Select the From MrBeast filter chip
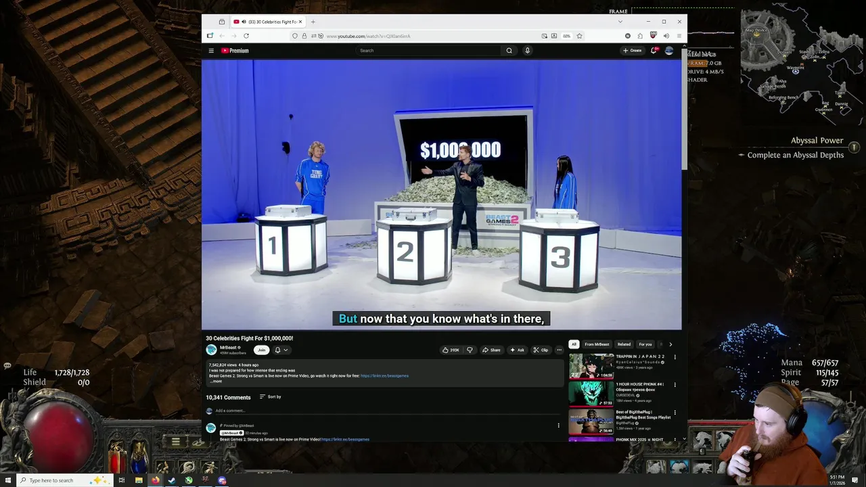 coord(597,344)
